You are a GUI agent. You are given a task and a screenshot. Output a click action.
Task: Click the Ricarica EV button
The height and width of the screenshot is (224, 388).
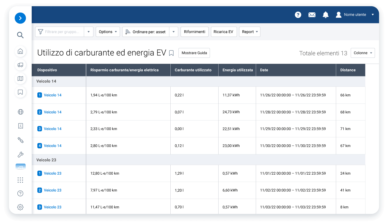223,32
